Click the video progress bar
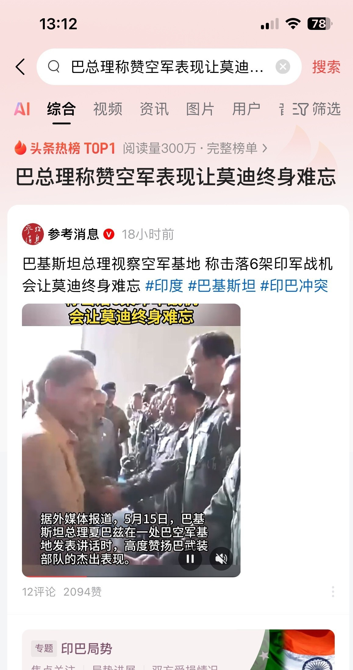Image resolution: width=353 pixels, height=670 pixels. tap(131, 576)
